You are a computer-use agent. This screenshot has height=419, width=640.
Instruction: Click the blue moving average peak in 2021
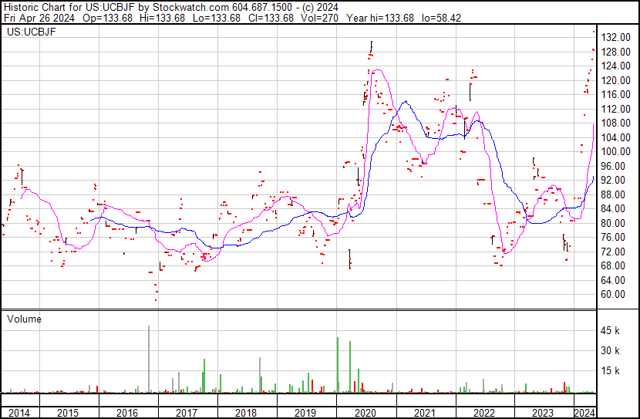pos(408,101)
